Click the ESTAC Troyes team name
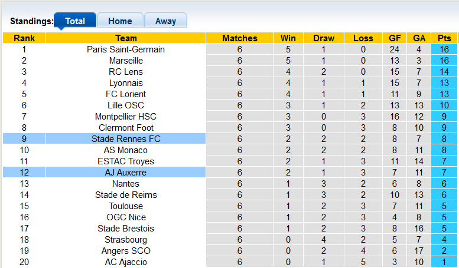The image size is (459, 268). 126,161
